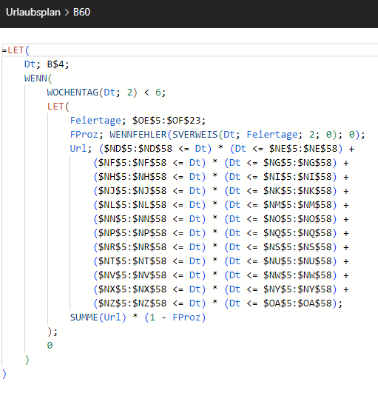Click the $NF$5:$NF$58 range

tap(132, 163)
